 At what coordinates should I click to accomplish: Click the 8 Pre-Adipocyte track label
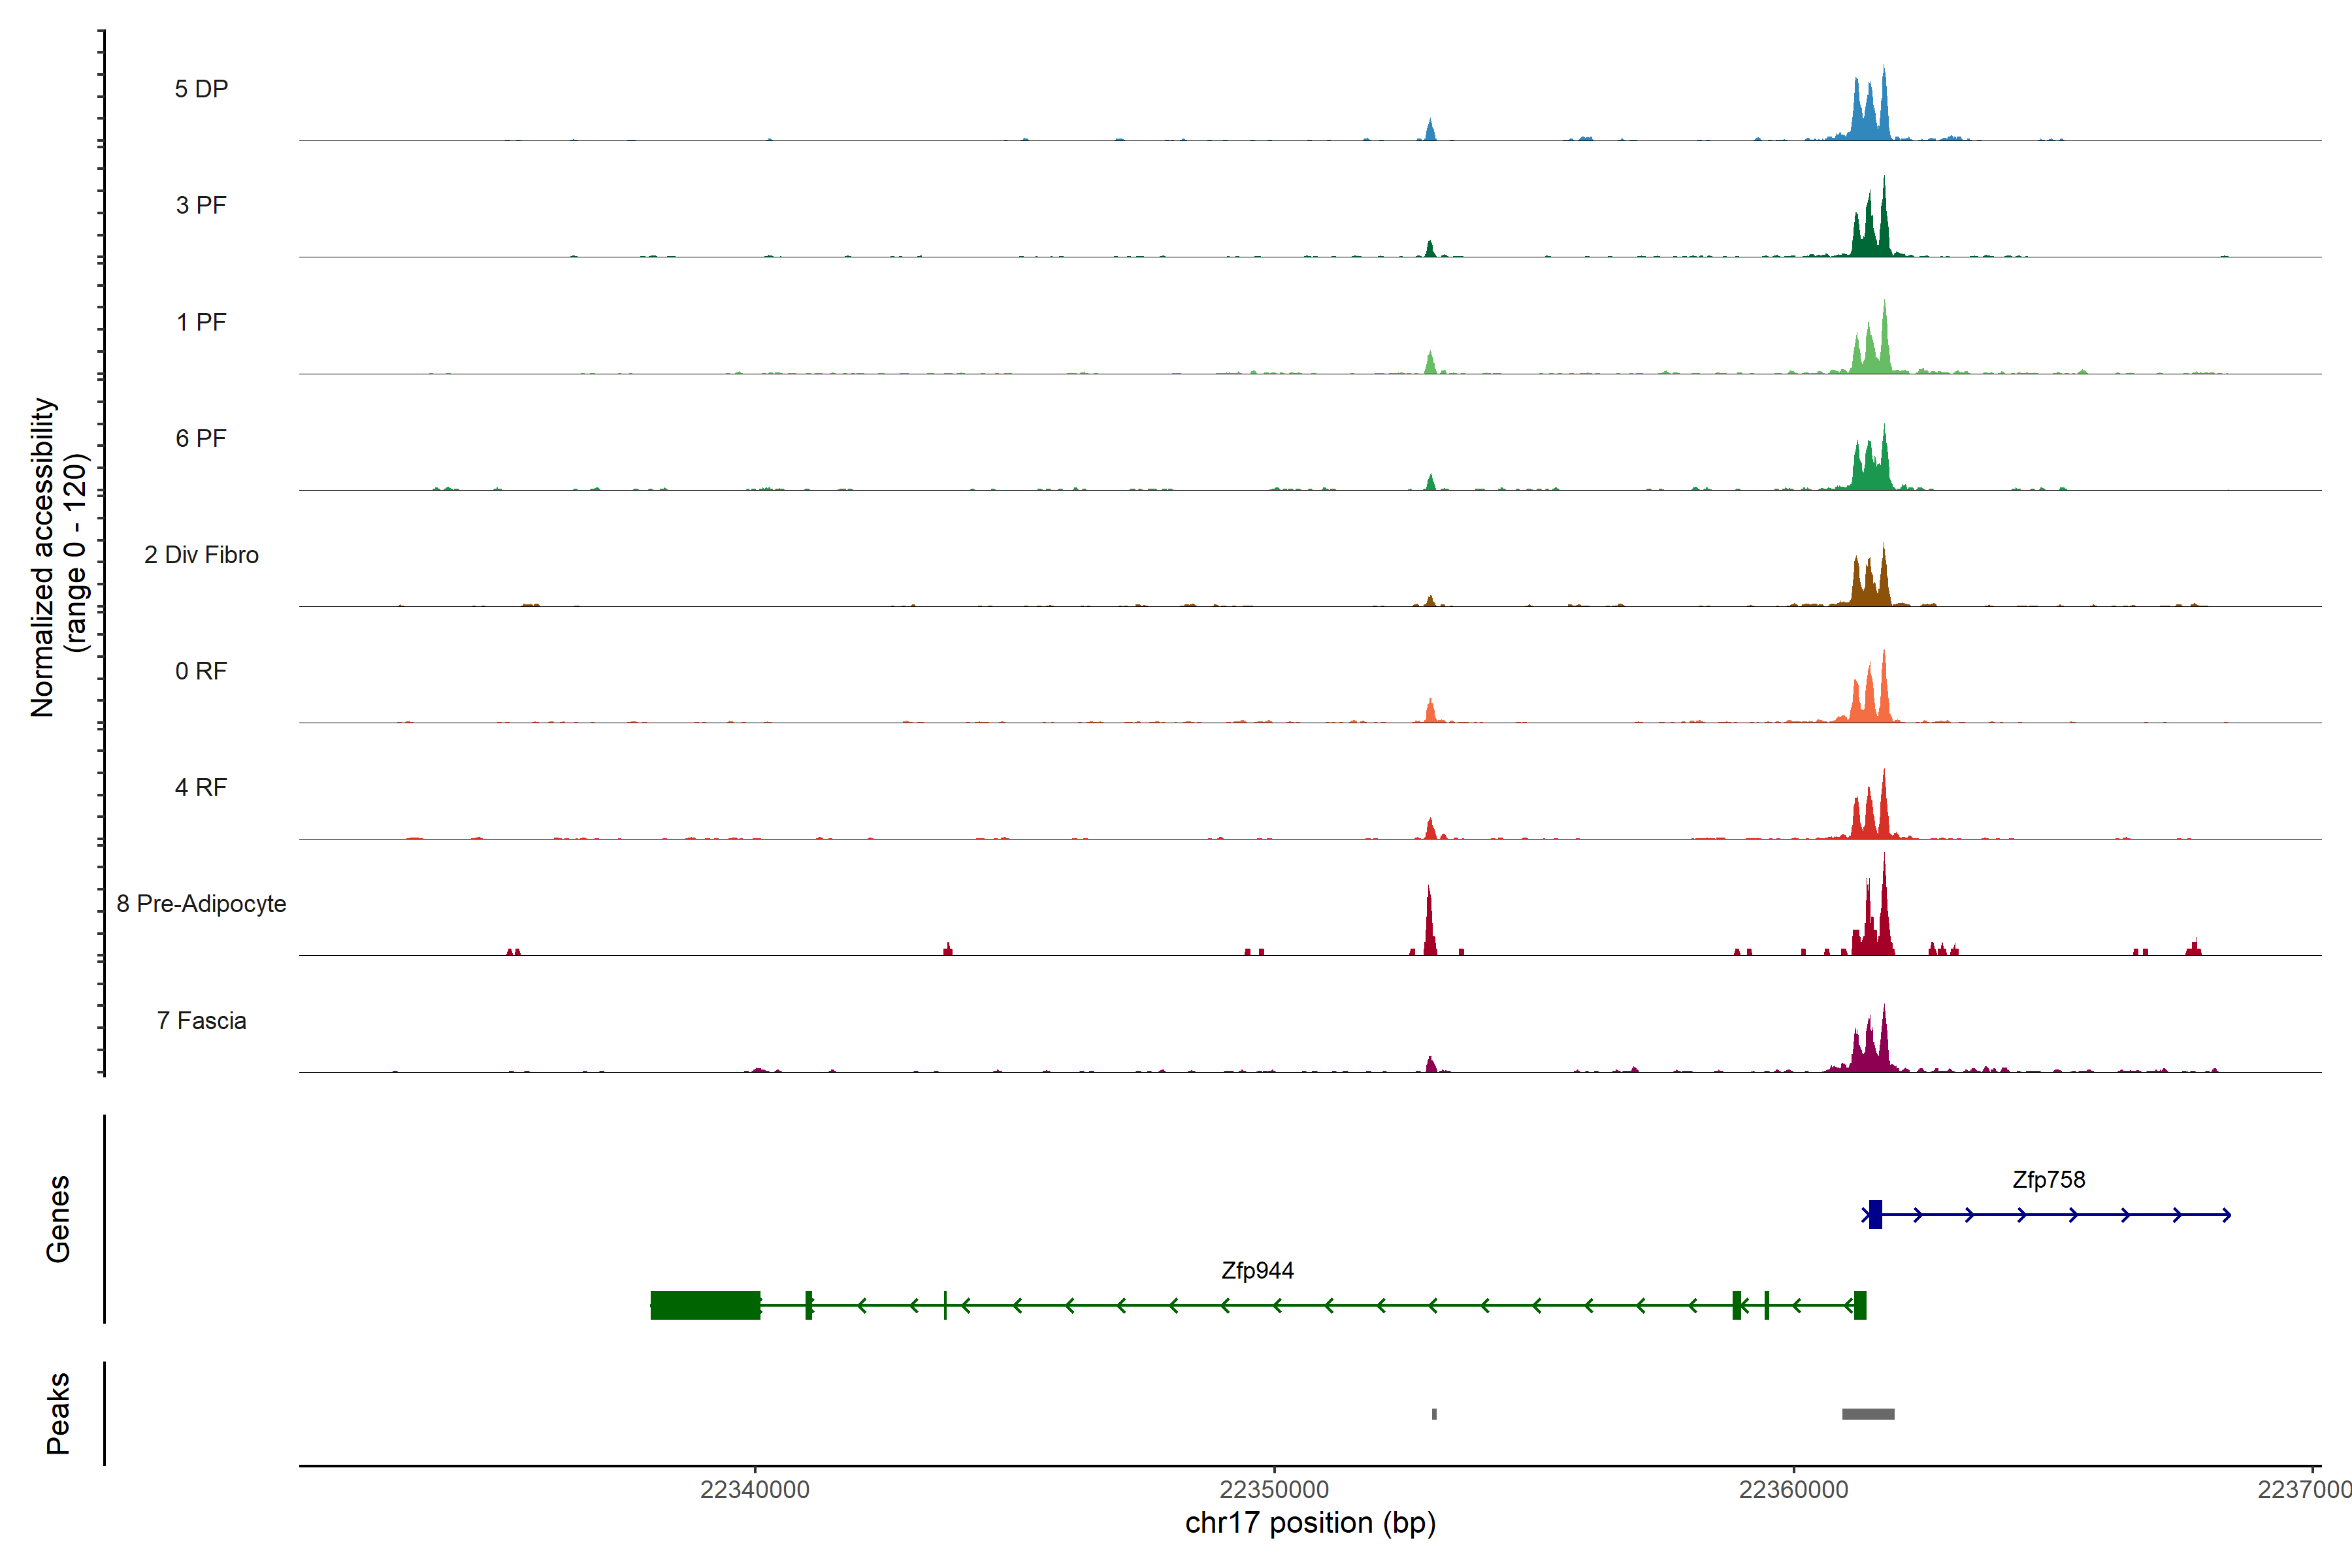[x=201, y=904]
